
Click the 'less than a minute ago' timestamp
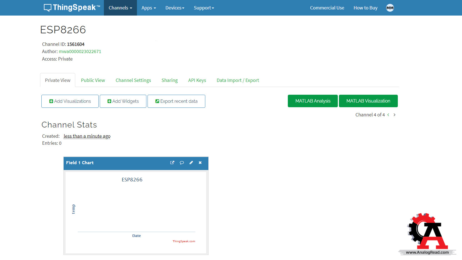click(87, 136)
